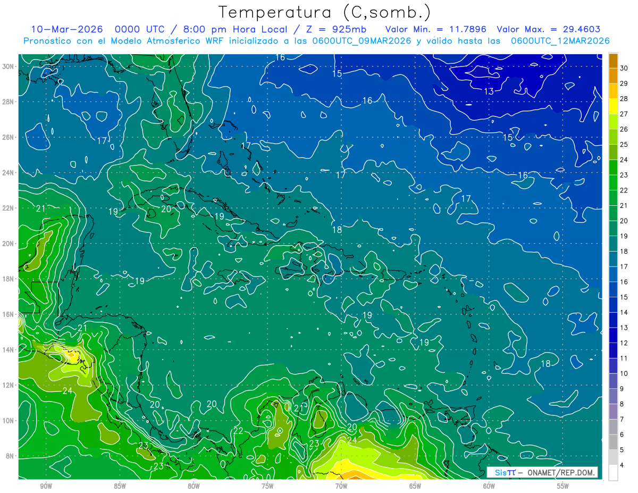The height and width of the screenshot is (493, 638).
Task: Click the 10N latitude axis label
Action: 9,421
